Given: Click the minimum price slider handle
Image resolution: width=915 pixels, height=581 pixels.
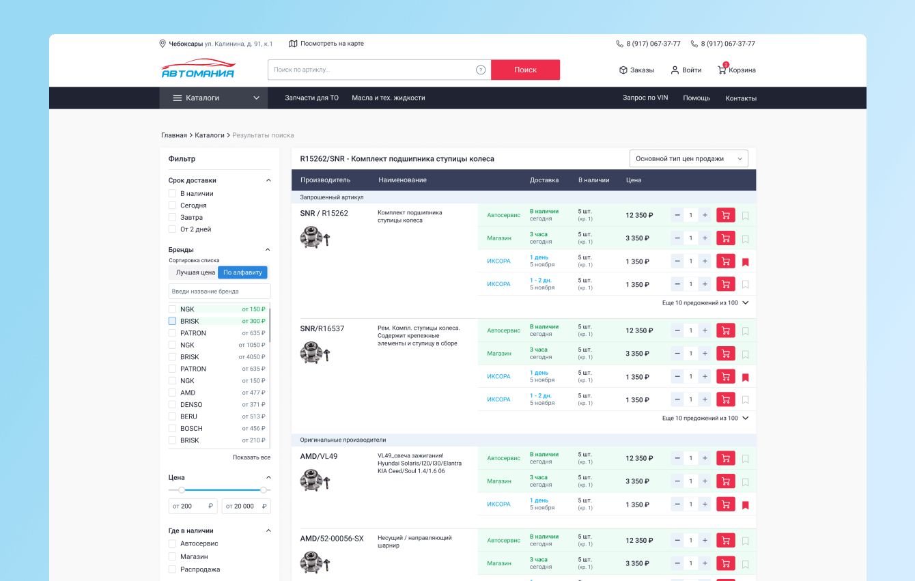Looking at the screenshot, I should 182,490.
